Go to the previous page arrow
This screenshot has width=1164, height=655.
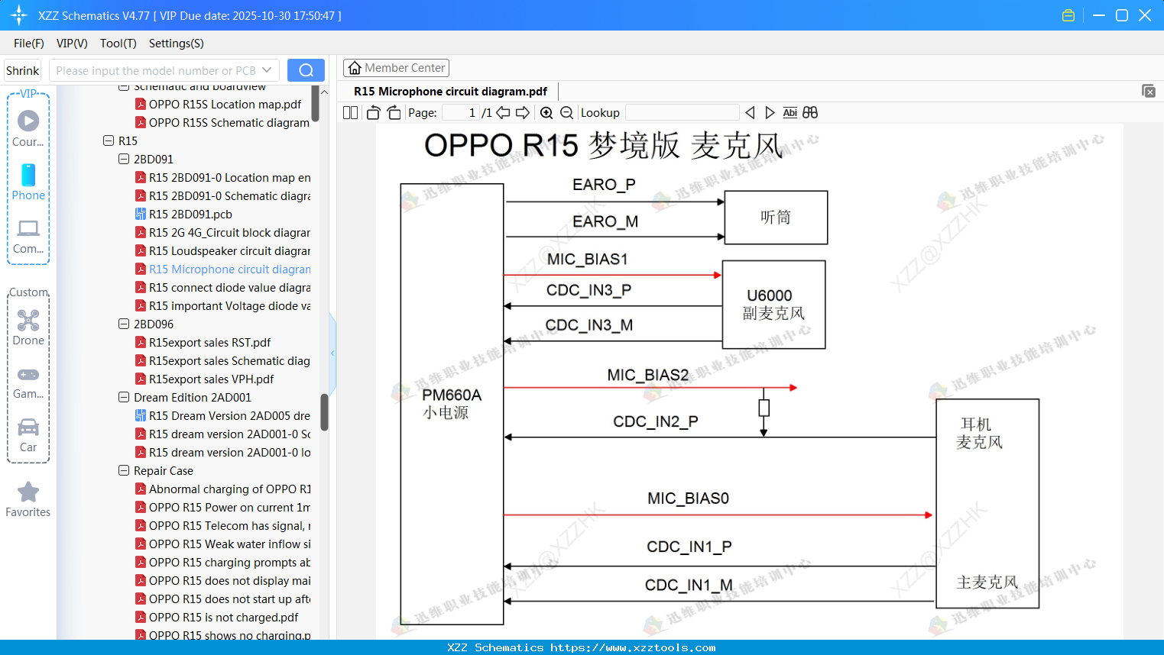pos(503,112)
